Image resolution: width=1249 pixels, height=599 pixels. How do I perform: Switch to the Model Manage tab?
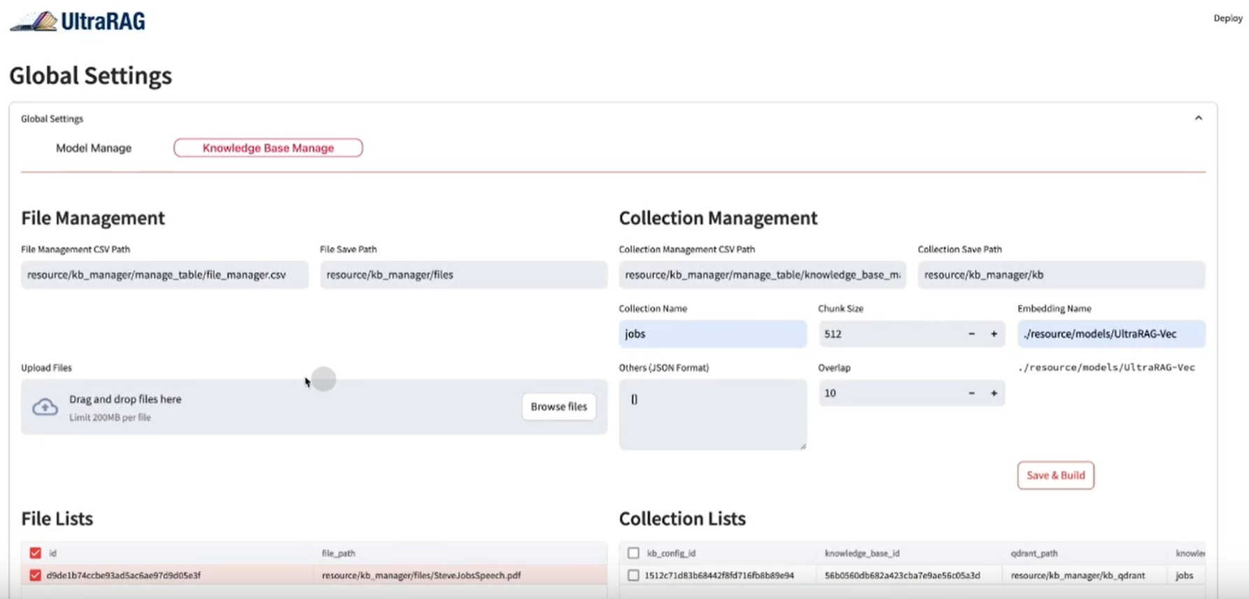(94, 148)
